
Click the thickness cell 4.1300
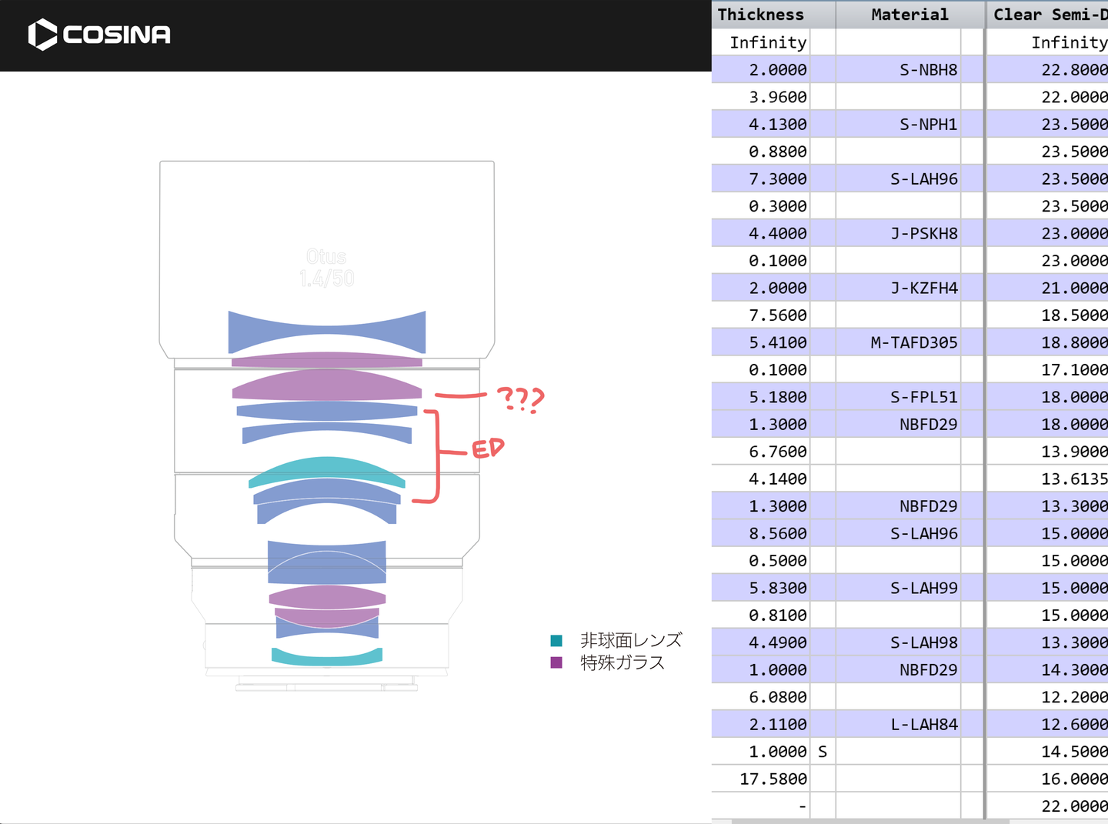pyautogui.click(x=761, y=125)
